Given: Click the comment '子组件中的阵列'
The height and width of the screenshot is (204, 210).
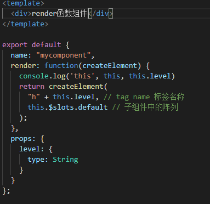Looking at the screenshot, I should click(151, 107).
